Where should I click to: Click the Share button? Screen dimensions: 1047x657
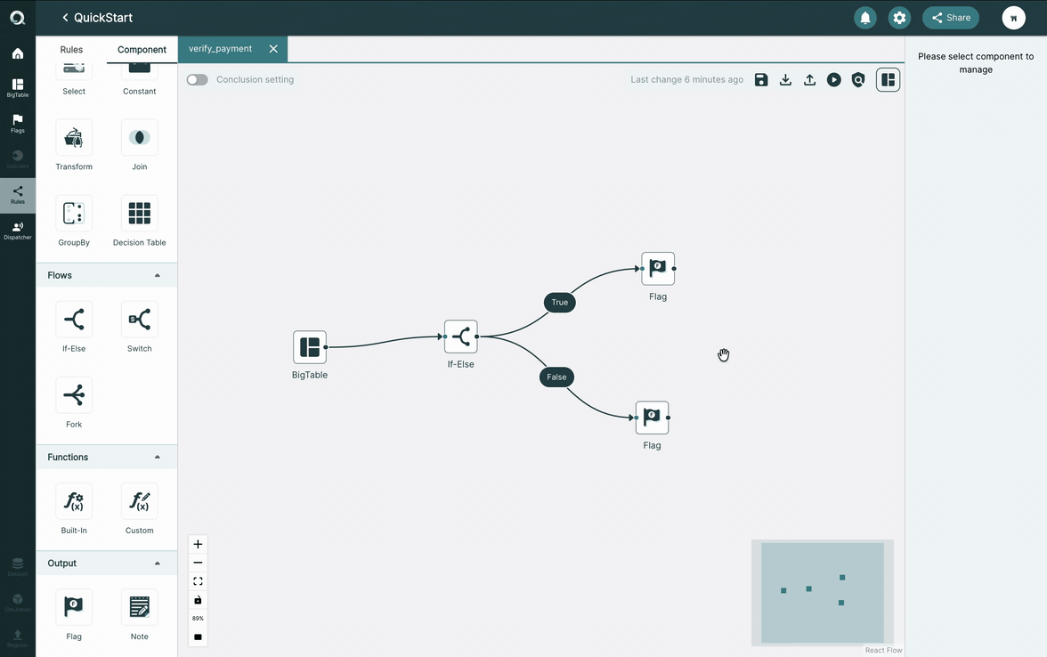(x=951, y=18)
